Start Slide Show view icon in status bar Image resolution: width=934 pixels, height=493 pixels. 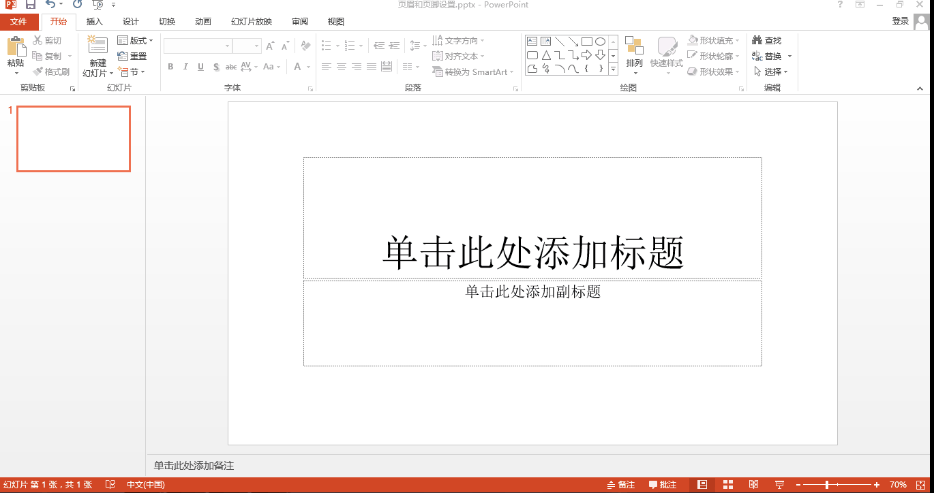pos(779,485)
